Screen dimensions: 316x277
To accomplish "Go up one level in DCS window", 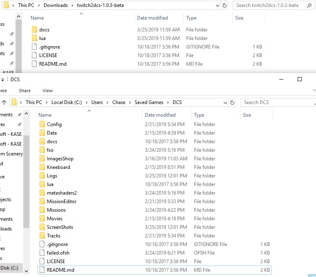I will pyautogui.click(x=4, y=102).
